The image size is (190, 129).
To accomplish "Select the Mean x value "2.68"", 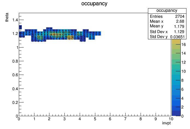I will (180, 21).
